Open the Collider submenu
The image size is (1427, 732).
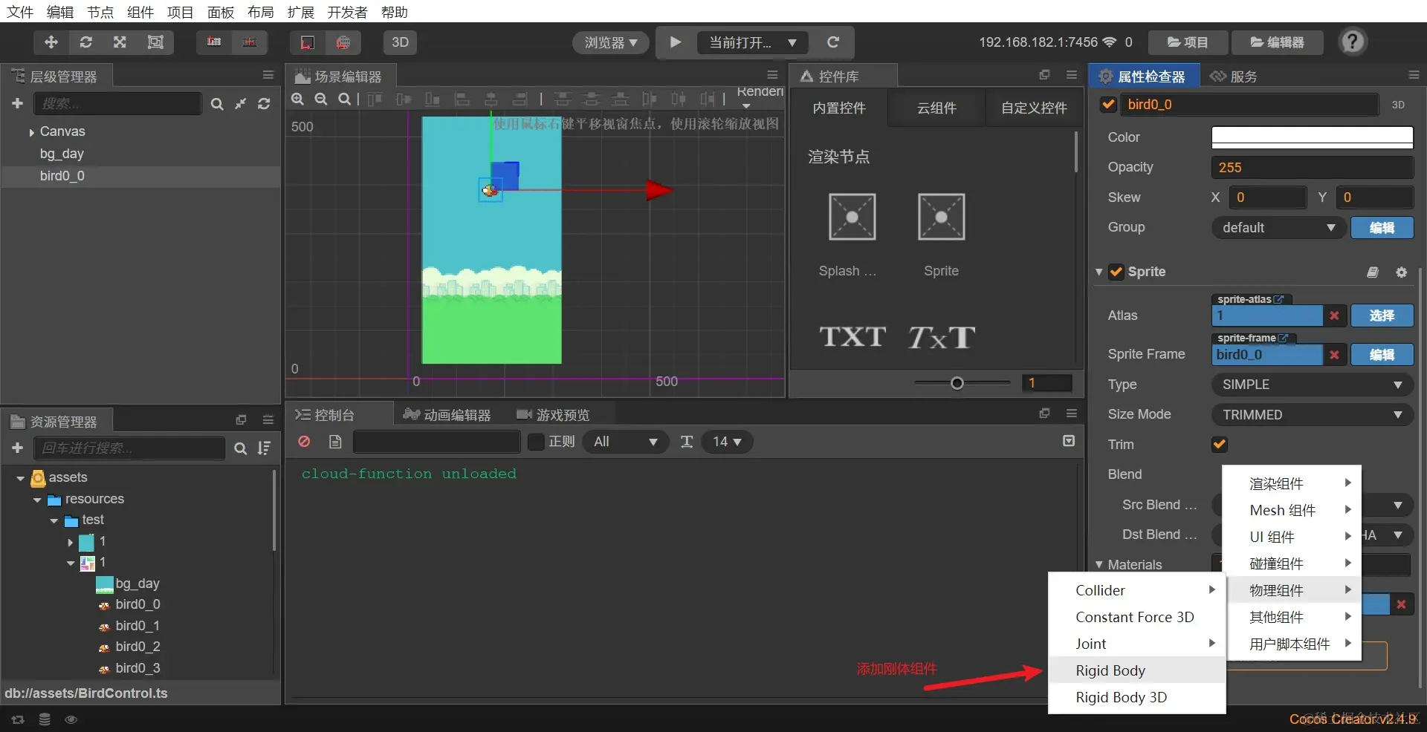1136,590
